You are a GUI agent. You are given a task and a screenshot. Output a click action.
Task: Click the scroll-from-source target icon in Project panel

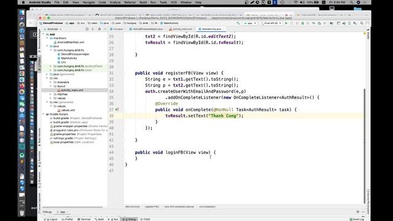tap(87, 29)
